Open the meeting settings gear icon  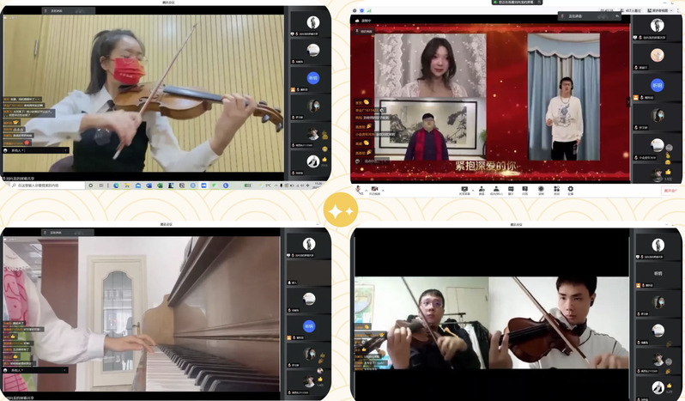pyautogui.click(x=571, y=190)
